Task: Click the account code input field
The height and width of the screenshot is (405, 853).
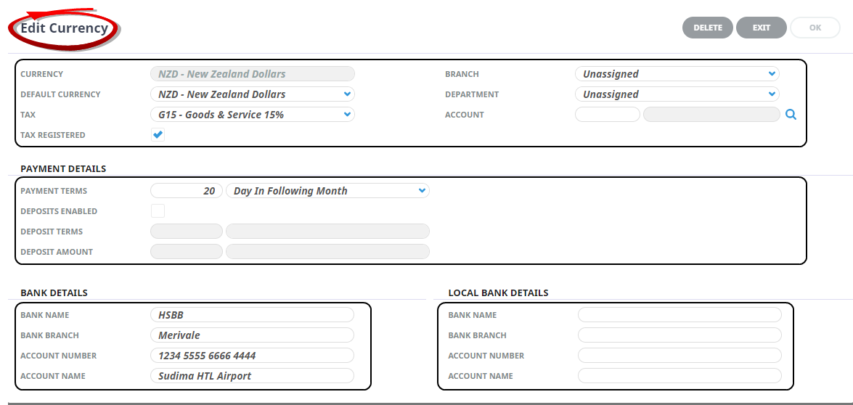Action: click(x=607, y=115)
